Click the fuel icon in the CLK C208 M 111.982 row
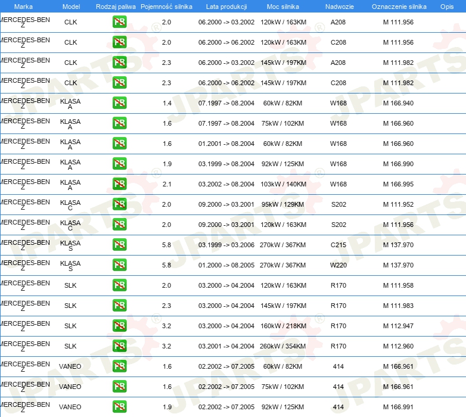Image resolution: width=466 pixels, height=417 pixels. (119, 82)
